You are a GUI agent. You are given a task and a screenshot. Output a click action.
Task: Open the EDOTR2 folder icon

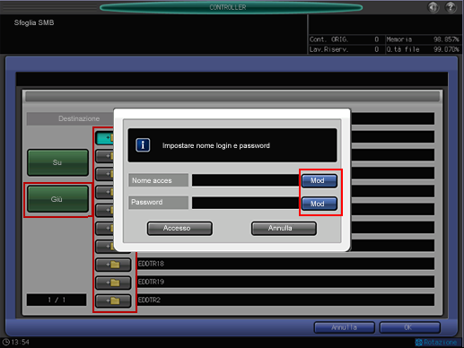pyautogui.click(x=113, y=300)
